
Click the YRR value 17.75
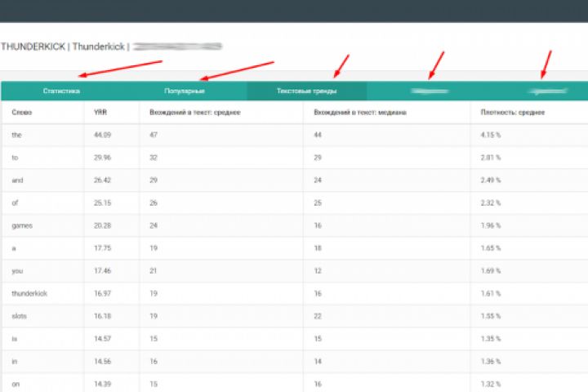pos(102,248)
